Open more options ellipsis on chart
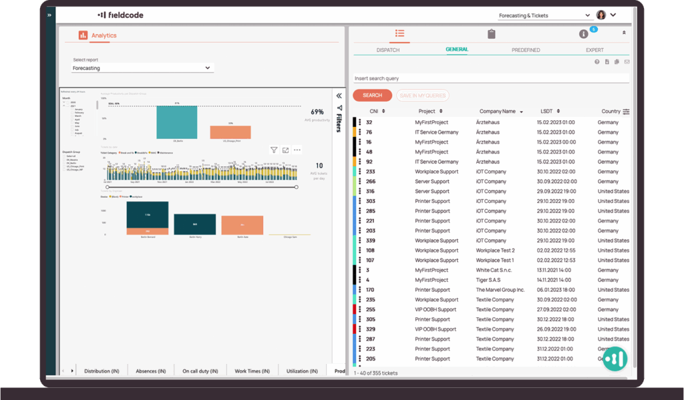Screen dimensions: 684x400 [297, 150]
